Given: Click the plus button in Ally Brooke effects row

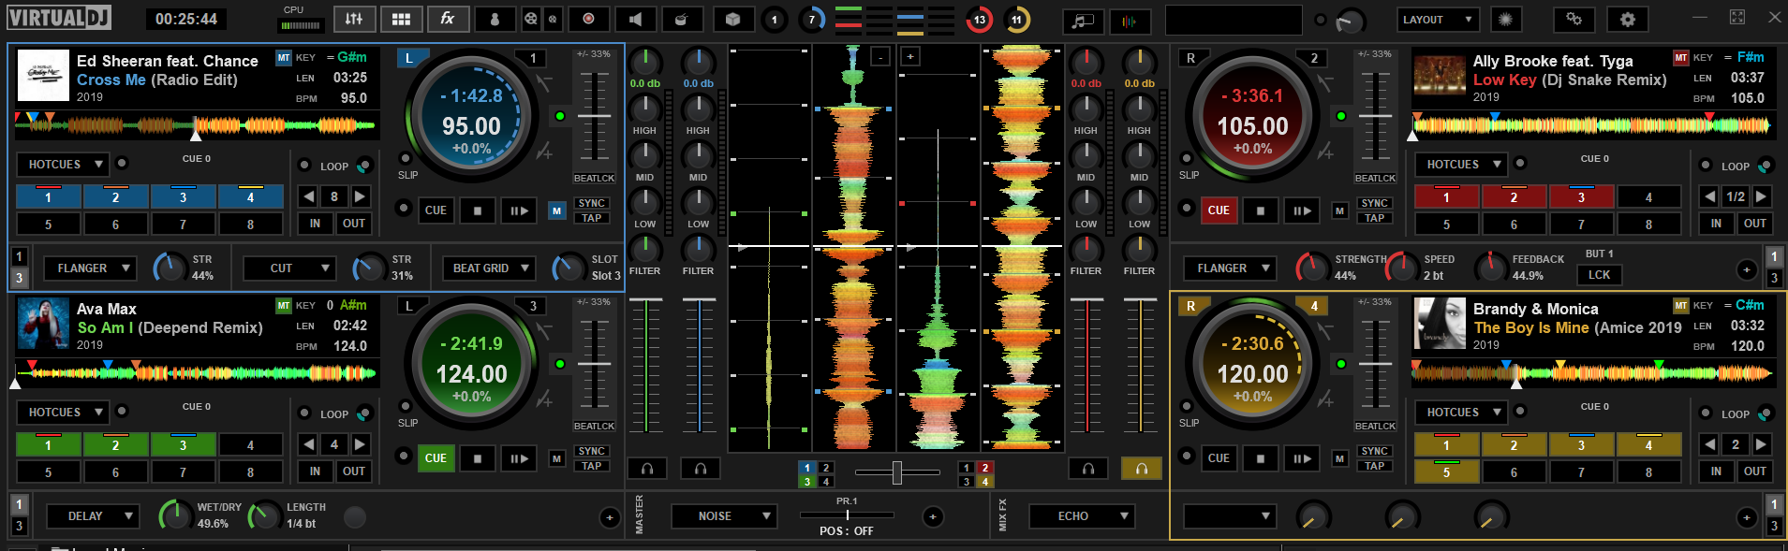Looking at the screenshot, I should (x=1747, y=269).
